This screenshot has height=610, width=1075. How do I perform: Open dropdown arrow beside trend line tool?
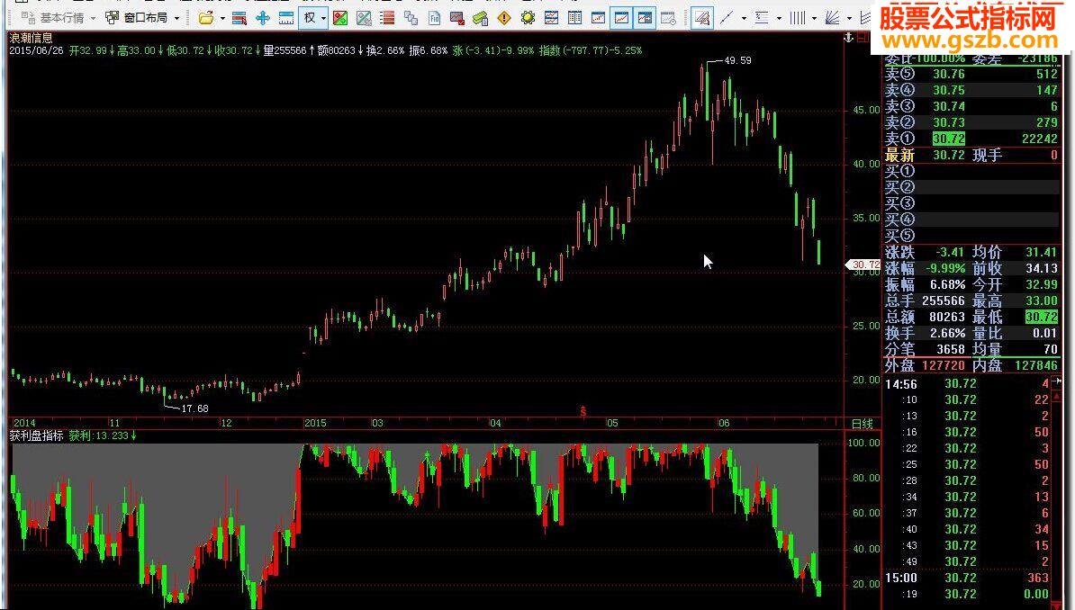pos(744,19)
